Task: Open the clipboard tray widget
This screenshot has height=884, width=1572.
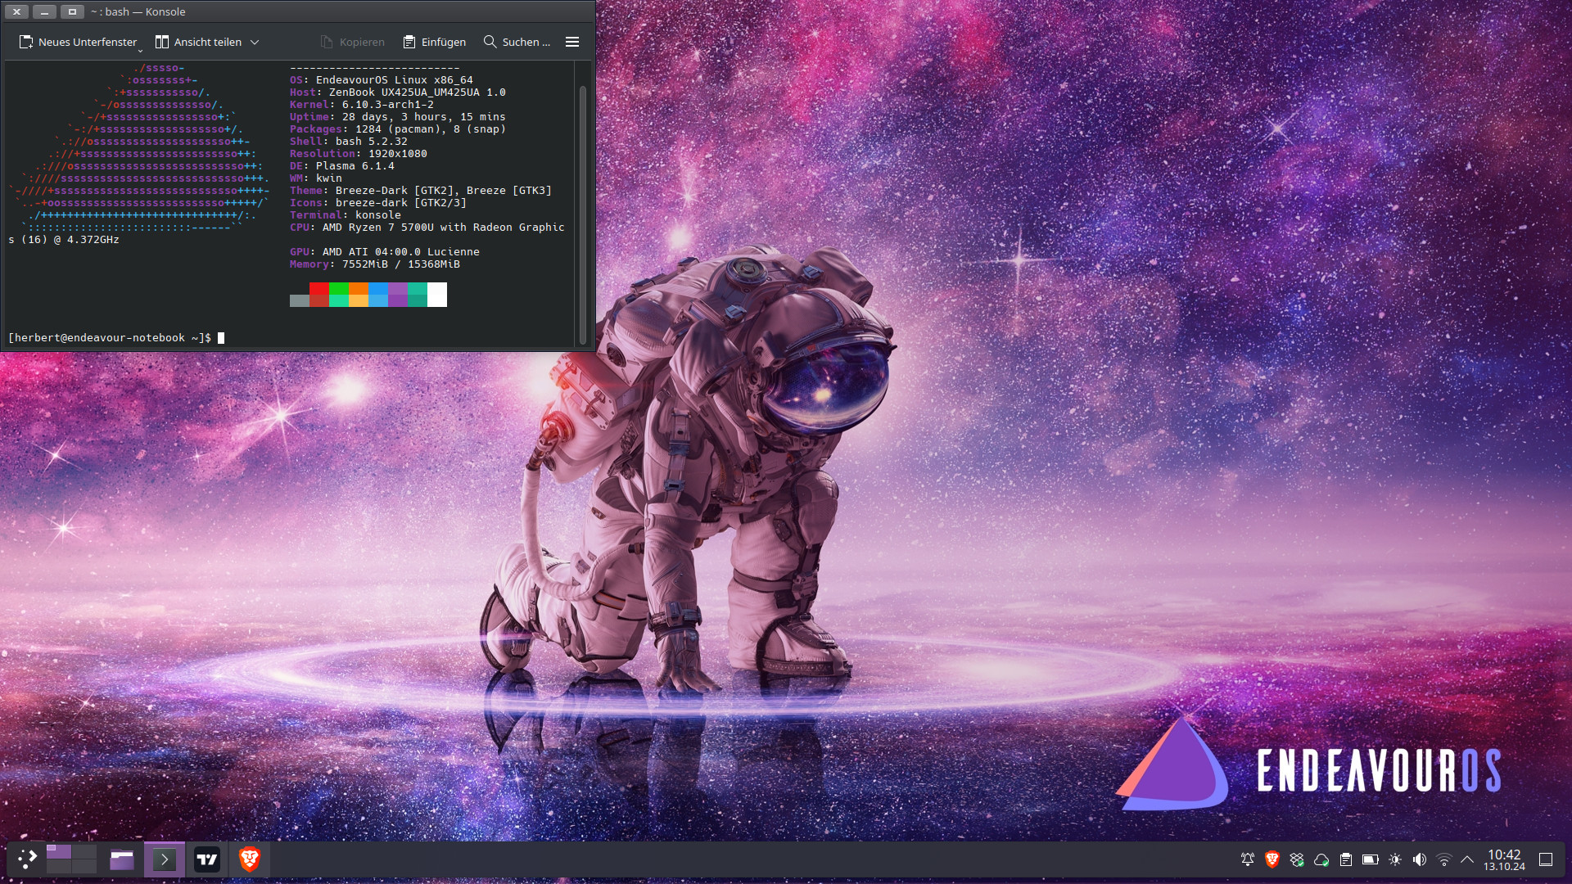Action: pos(1346,859)
